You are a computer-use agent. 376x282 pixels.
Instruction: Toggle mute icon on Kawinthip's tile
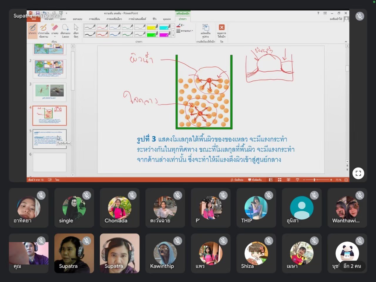coord(177,241)
